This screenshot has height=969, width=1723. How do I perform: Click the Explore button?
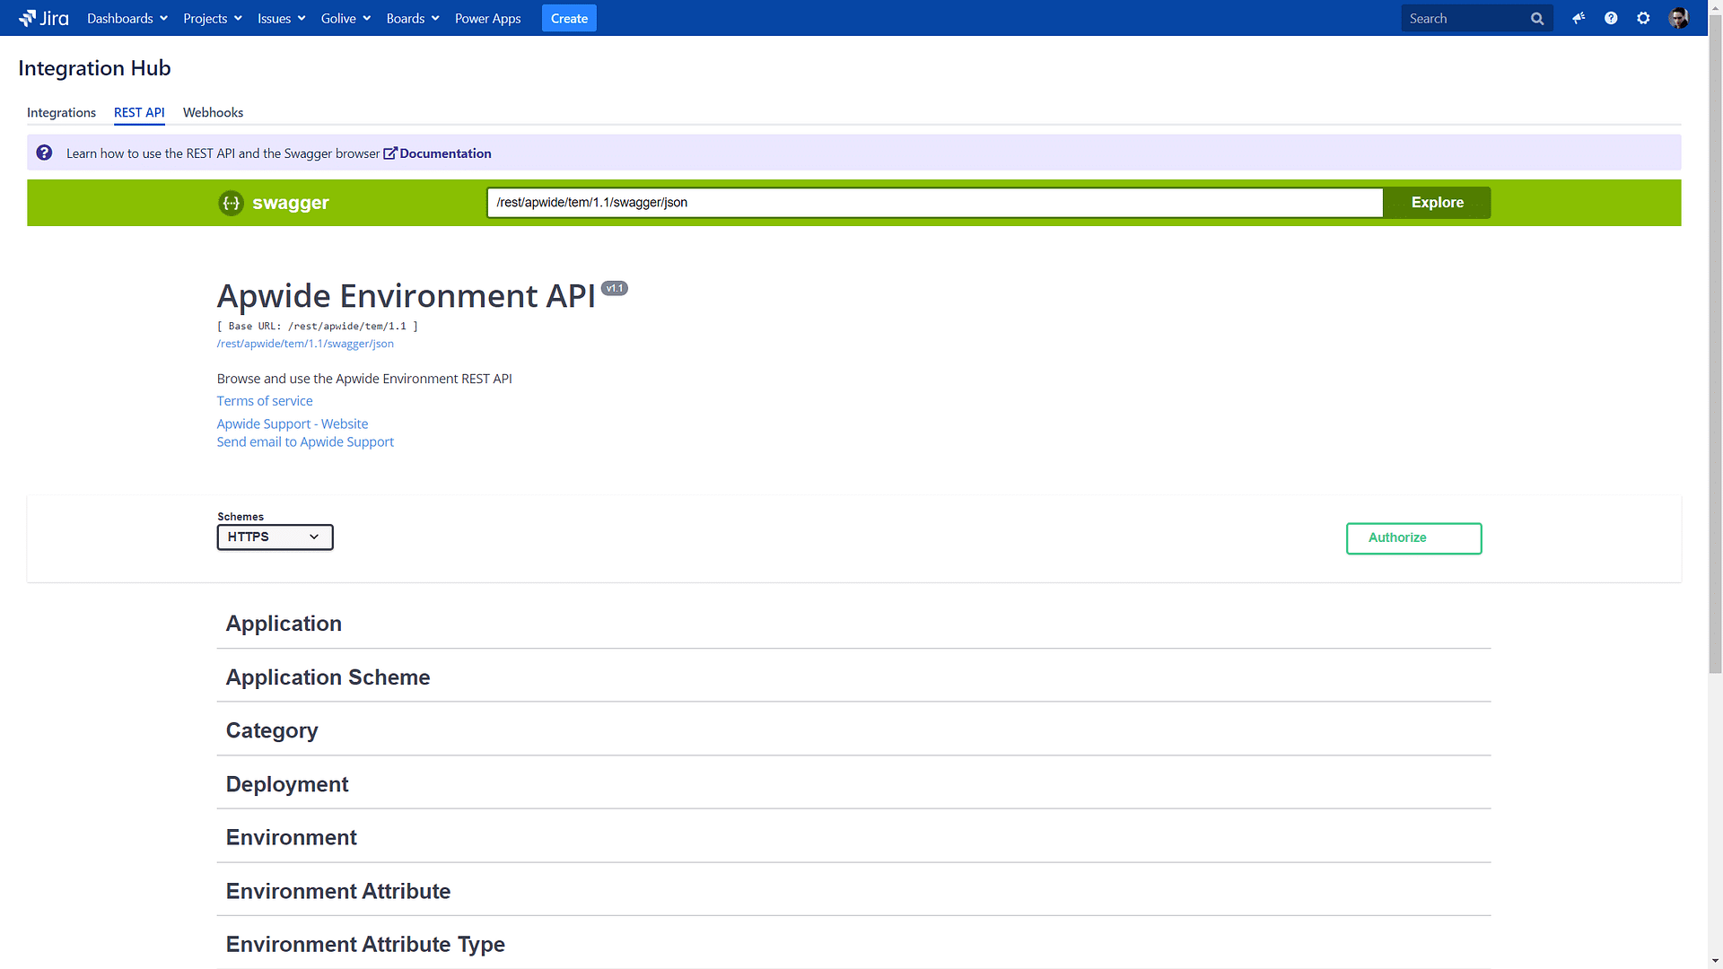[1437, 203]
